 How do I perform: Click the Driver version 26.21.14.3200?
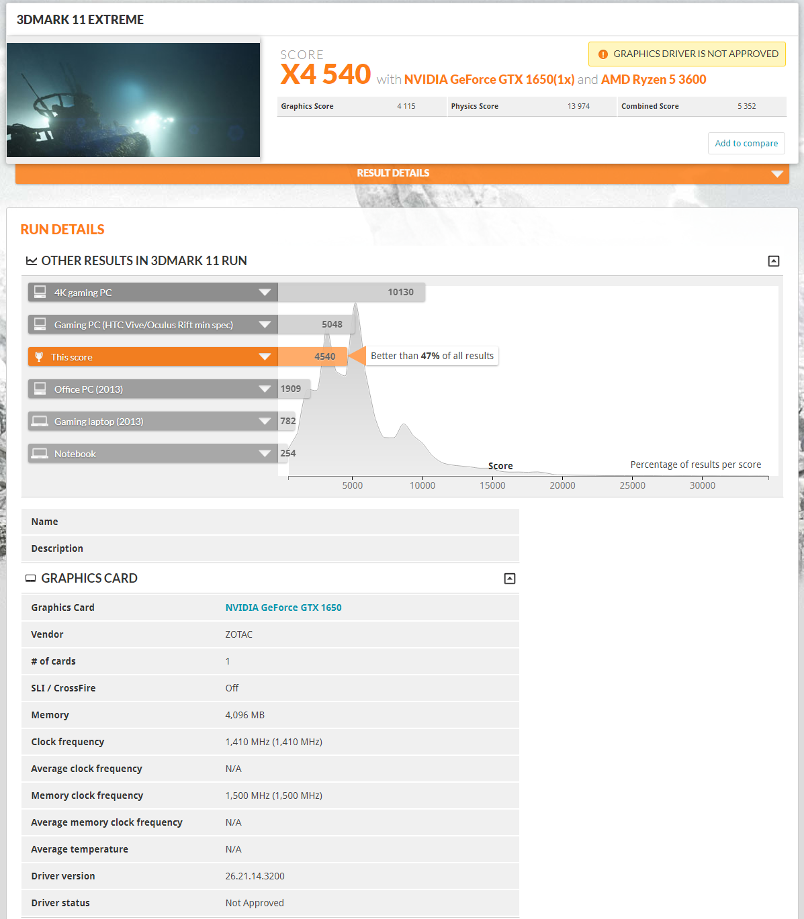pos(255,876)
